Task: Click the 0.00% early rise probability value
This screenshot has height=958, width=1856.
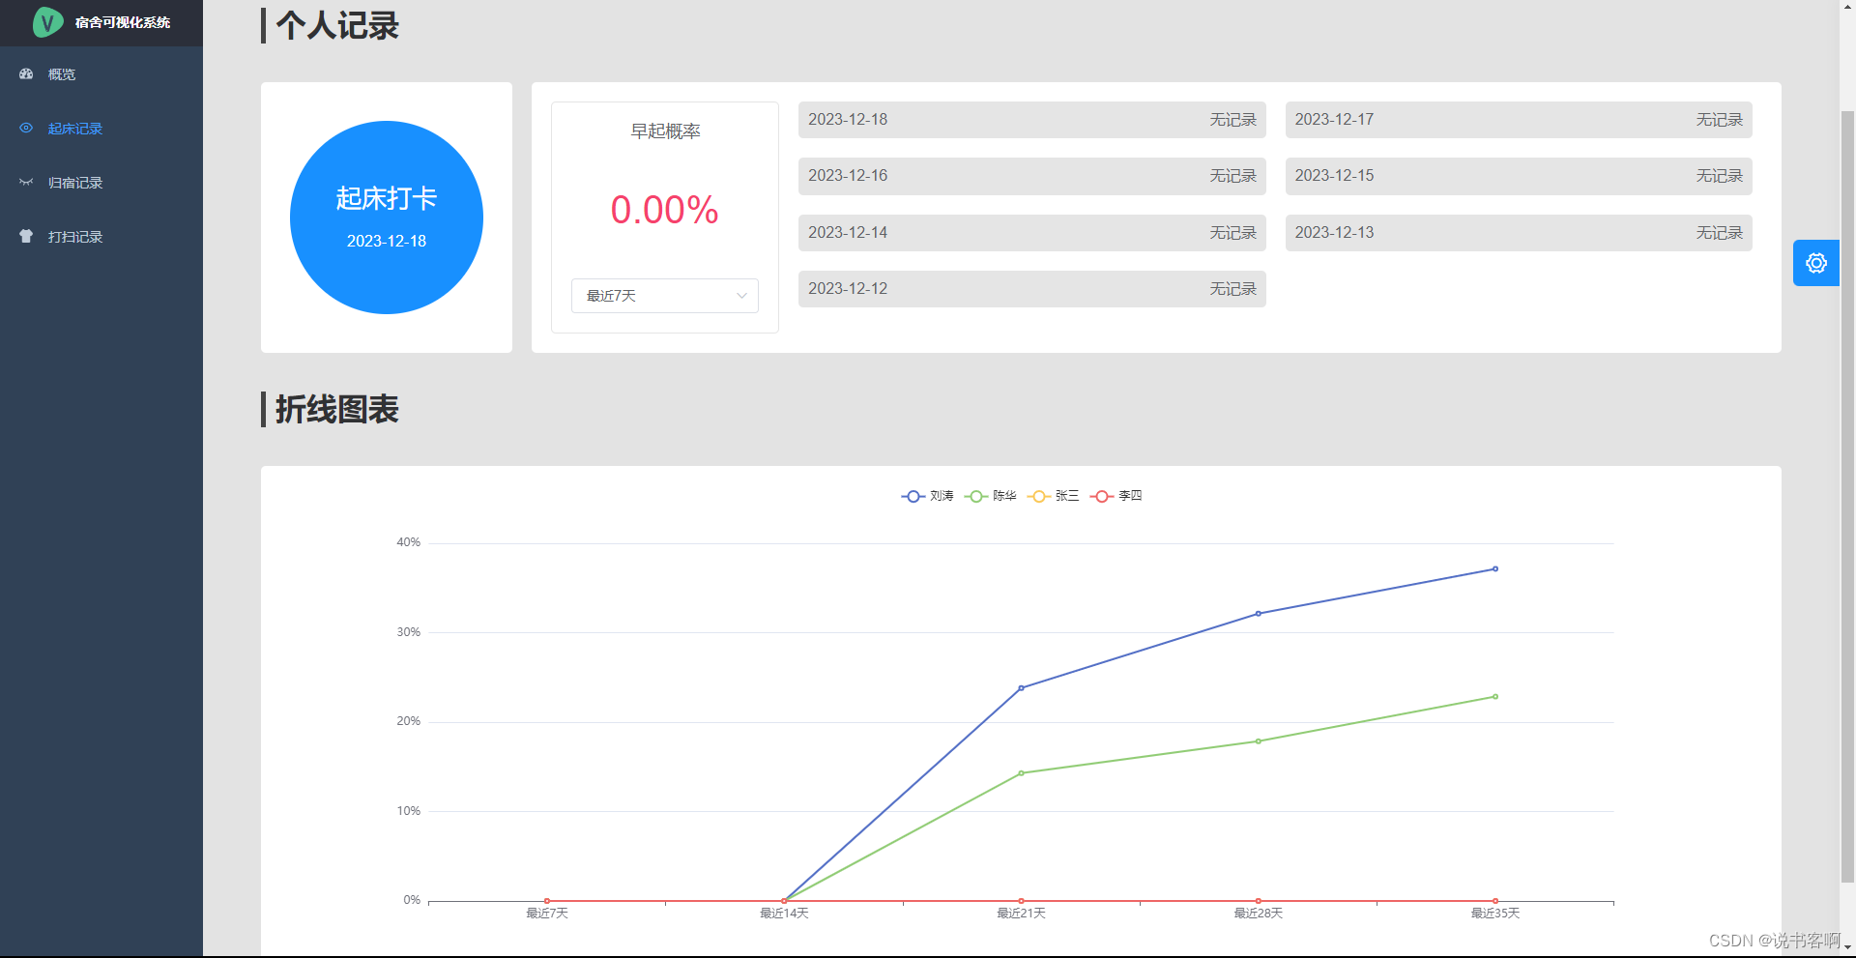Action: coord(665,210)
